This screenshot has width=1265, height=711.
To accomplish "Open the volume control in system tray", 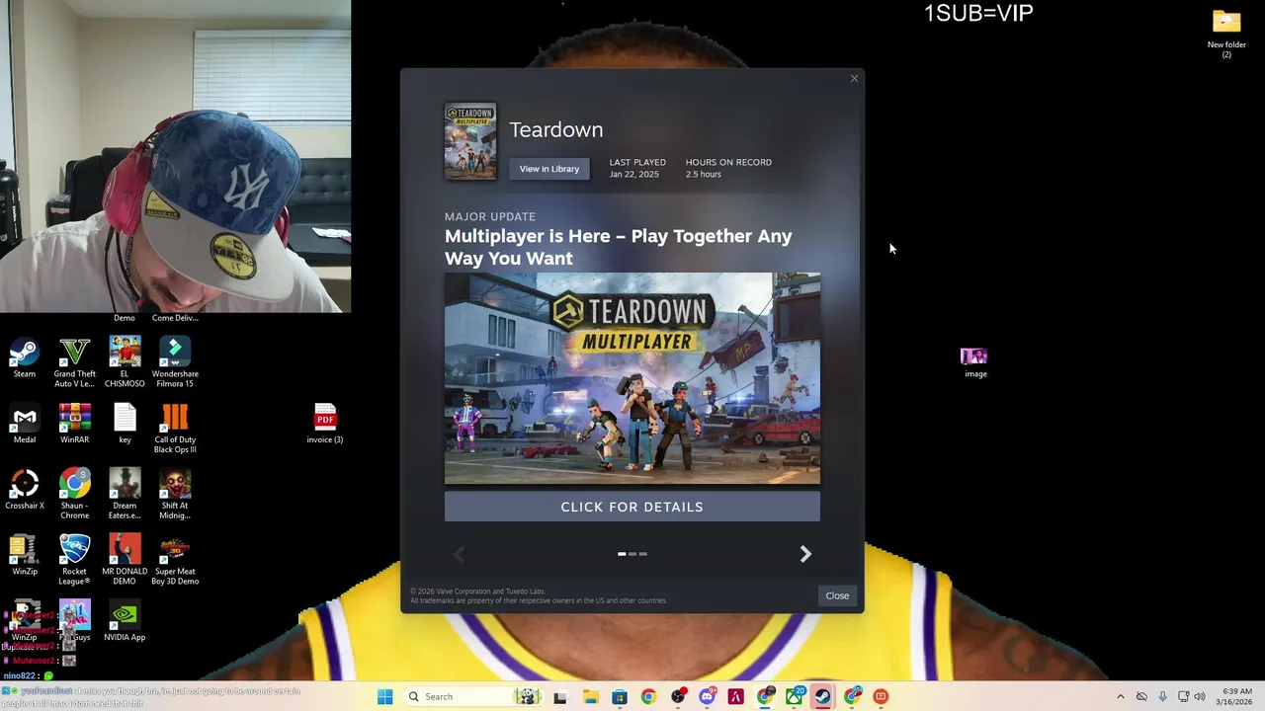I will 1200,696.
